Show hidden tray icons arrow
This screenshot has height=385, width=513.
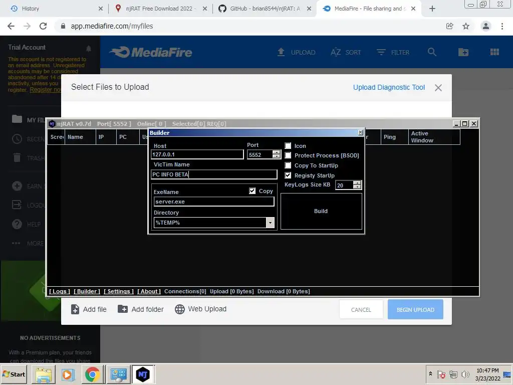[430, 374]
